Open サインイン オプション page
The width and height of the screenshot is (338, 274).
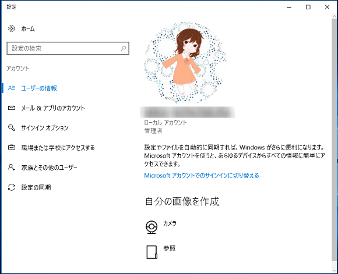45,128
